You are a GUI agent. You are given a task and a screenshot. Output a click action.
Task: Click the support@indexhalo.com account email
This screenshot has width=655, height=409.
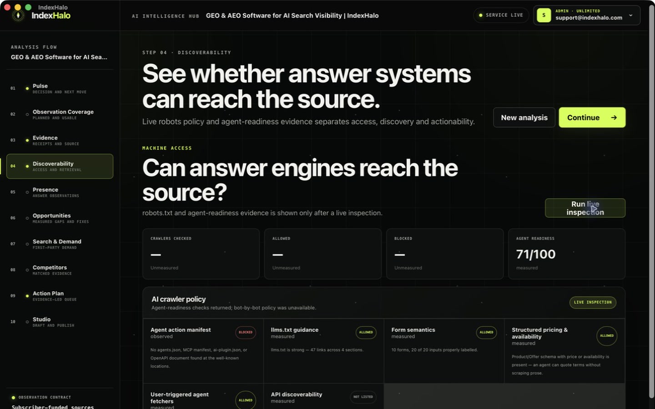[589, 18]
